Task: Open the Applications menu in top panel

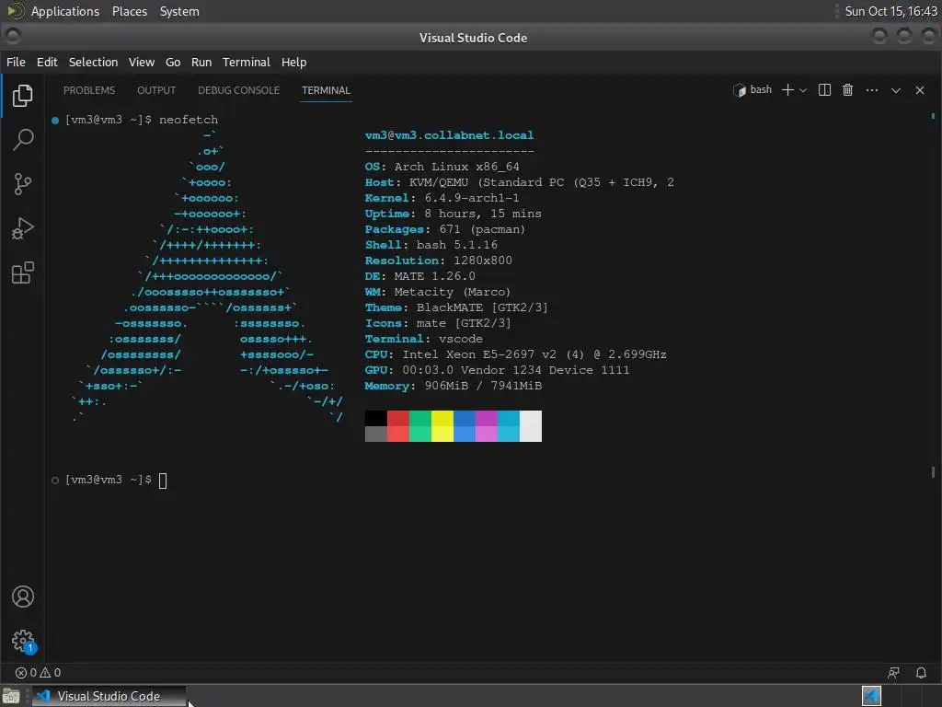Action: tap(65, 11)
